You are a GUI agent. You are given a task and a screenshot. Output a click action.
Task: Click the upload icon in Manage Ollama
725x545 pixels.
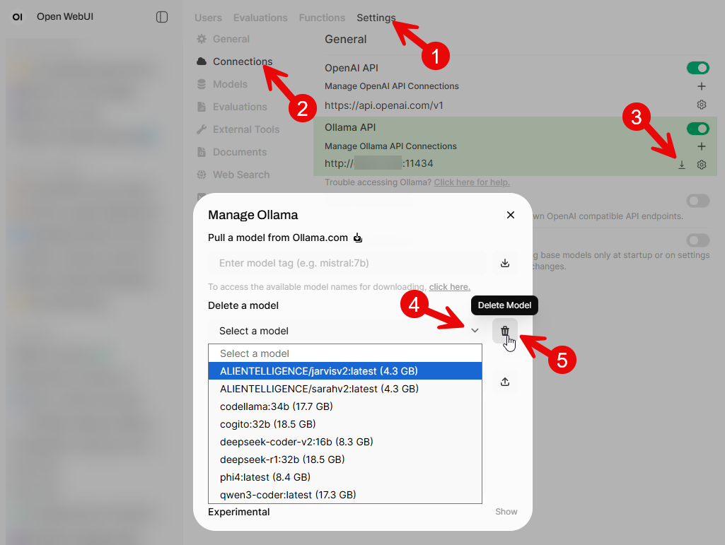coord(505,382)
